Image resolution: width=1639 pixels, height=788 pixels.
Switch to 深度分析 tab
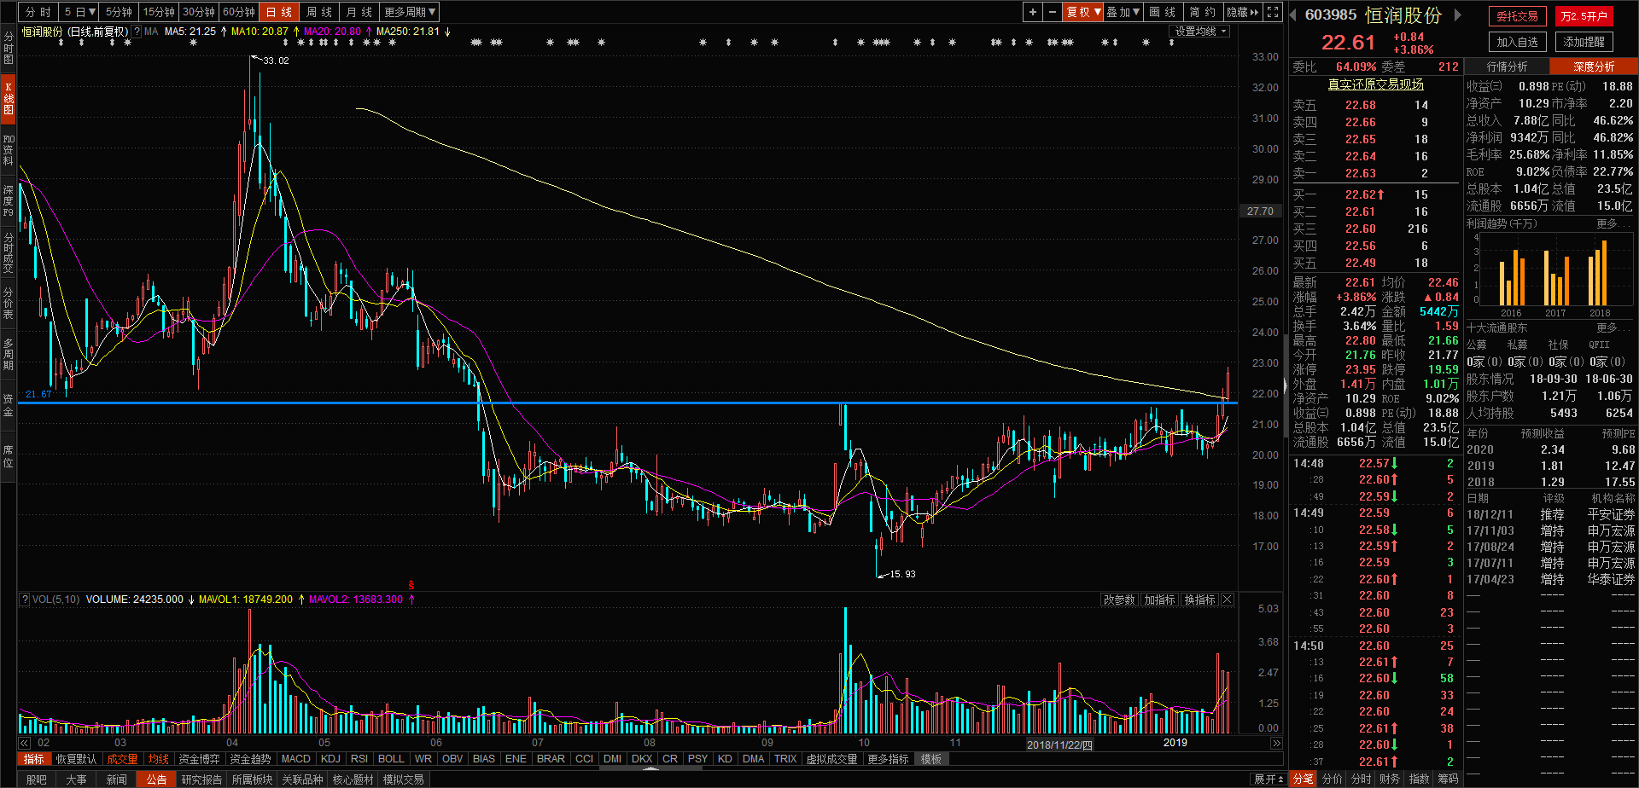tap(1595, 67)
